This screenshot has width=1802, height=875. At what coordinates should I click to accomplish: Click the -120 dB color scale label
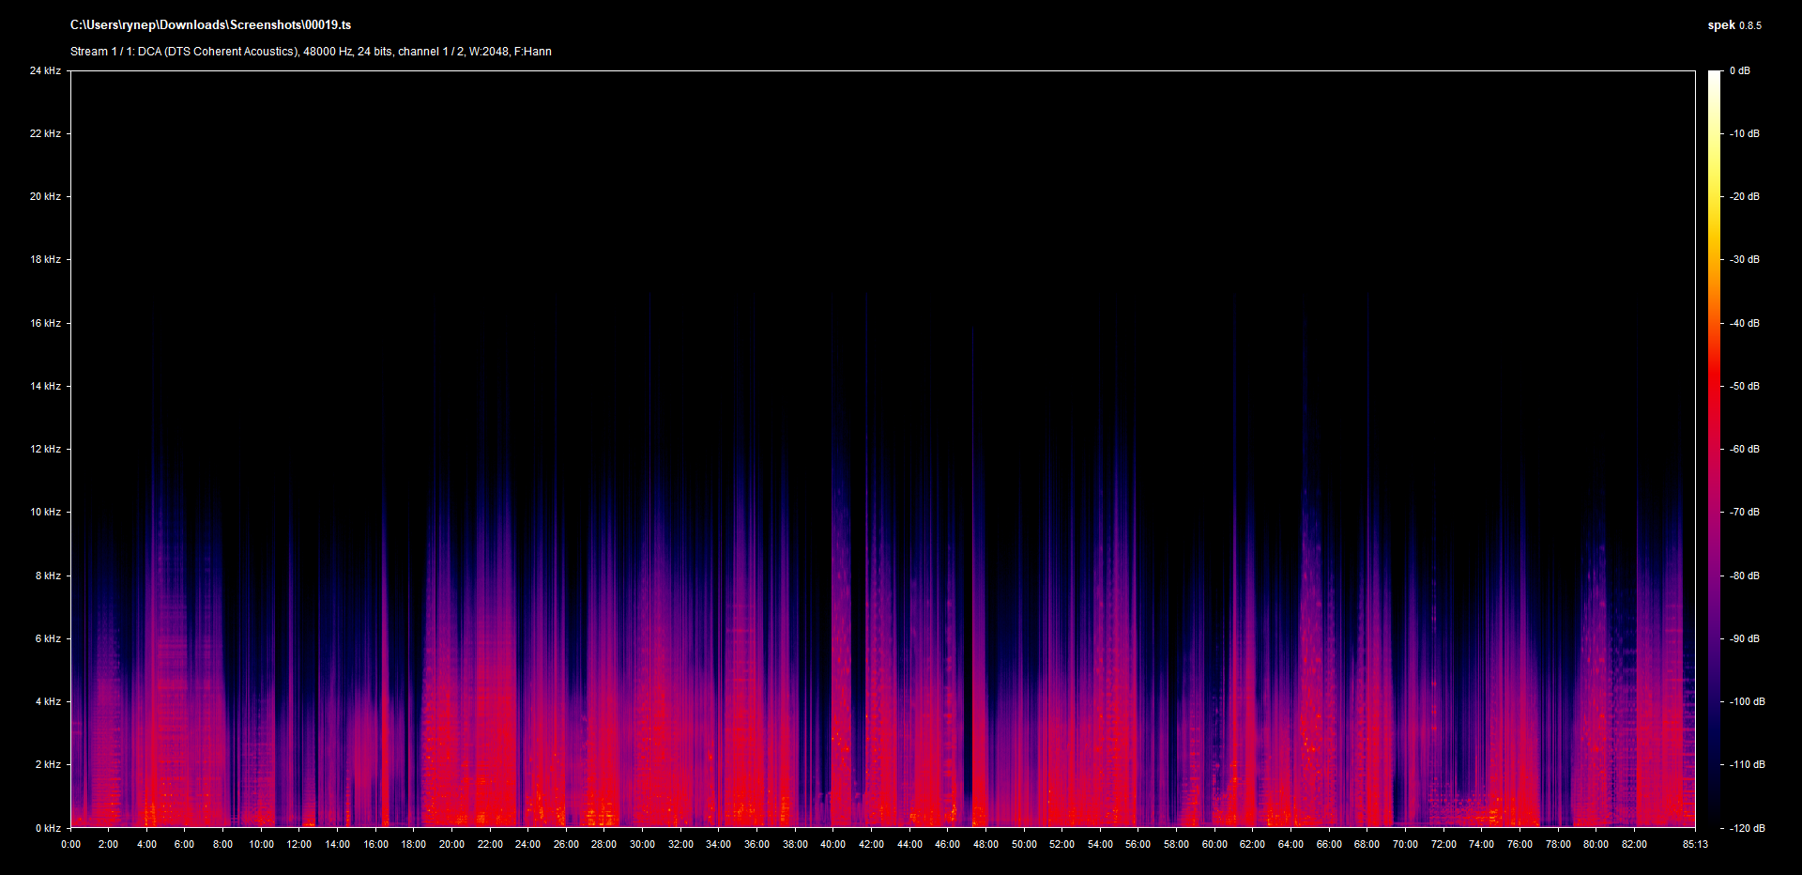(1747, 828)
